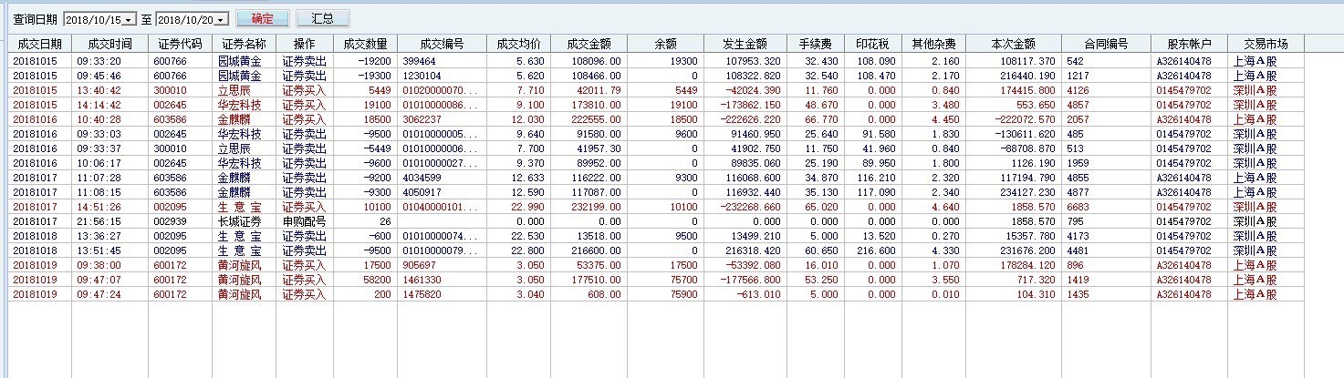Image resolution: width=1344 pixels, height=378 pixels.
Task: Click the average price 3.040
Action: click(532, 294)
